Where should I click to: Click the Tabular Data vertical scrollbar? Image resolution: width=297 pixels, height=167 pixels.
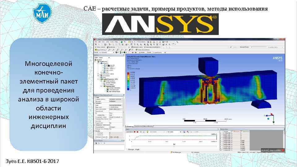click(x=284, y=140)
